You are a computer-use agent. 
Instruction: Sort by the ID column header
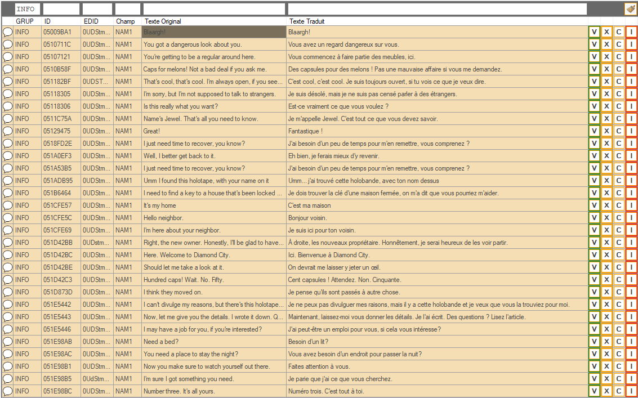point(48,21)
